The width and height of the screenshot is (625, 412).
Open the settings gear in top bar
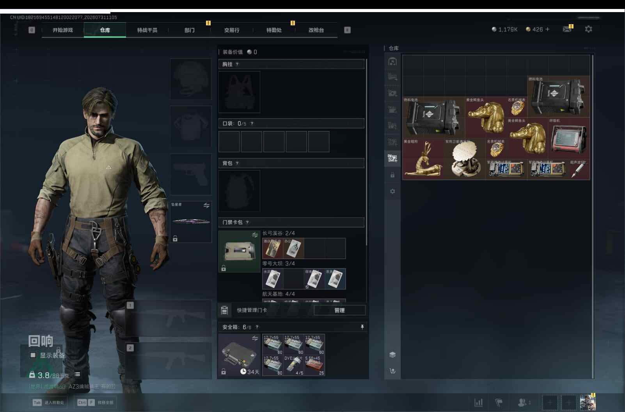tap(588, 29)
